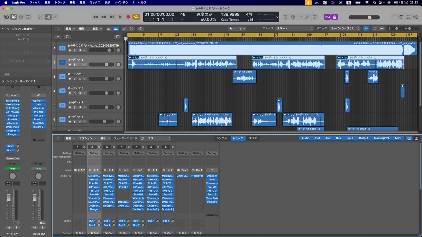Open the Editors with the pencil icon
Image resolution: width=422 pixels, height=237 pixels.
coord(55,17)
